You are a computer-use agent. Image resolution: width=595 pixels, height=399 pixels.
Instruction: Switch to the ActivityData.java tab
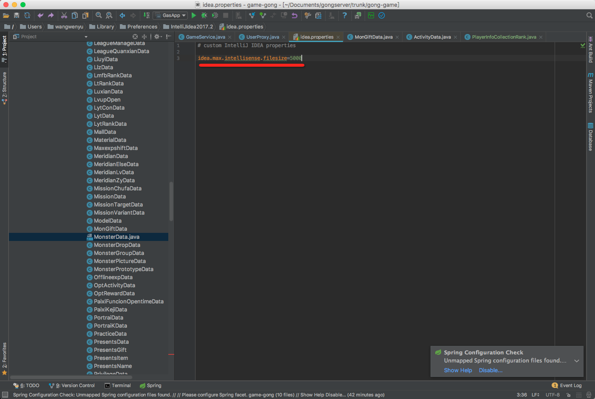431,37
